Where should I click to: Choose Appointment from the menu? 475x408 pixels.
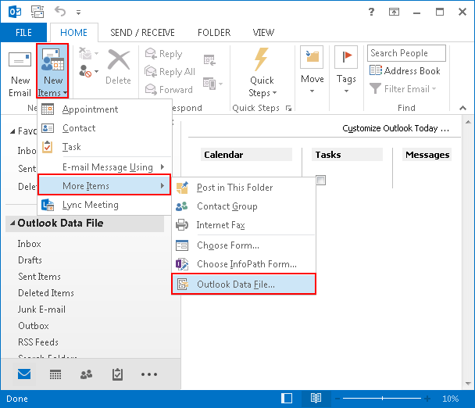tap(105, 109)
